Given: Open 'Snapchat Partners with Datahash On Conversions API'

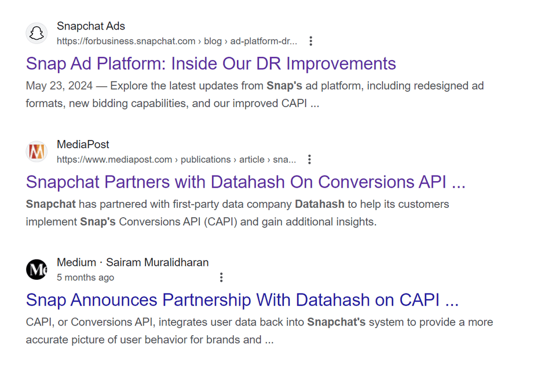Looking at the screenshot, I should (x=246, y=182).
